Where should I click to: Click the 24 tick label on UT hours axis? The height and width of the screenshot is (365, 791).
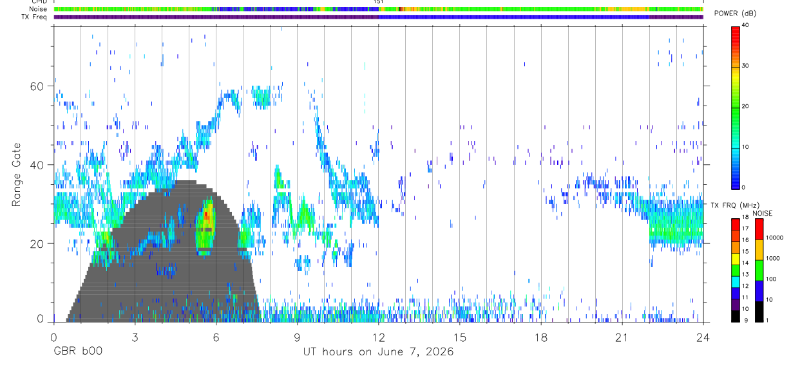[703, 337]
